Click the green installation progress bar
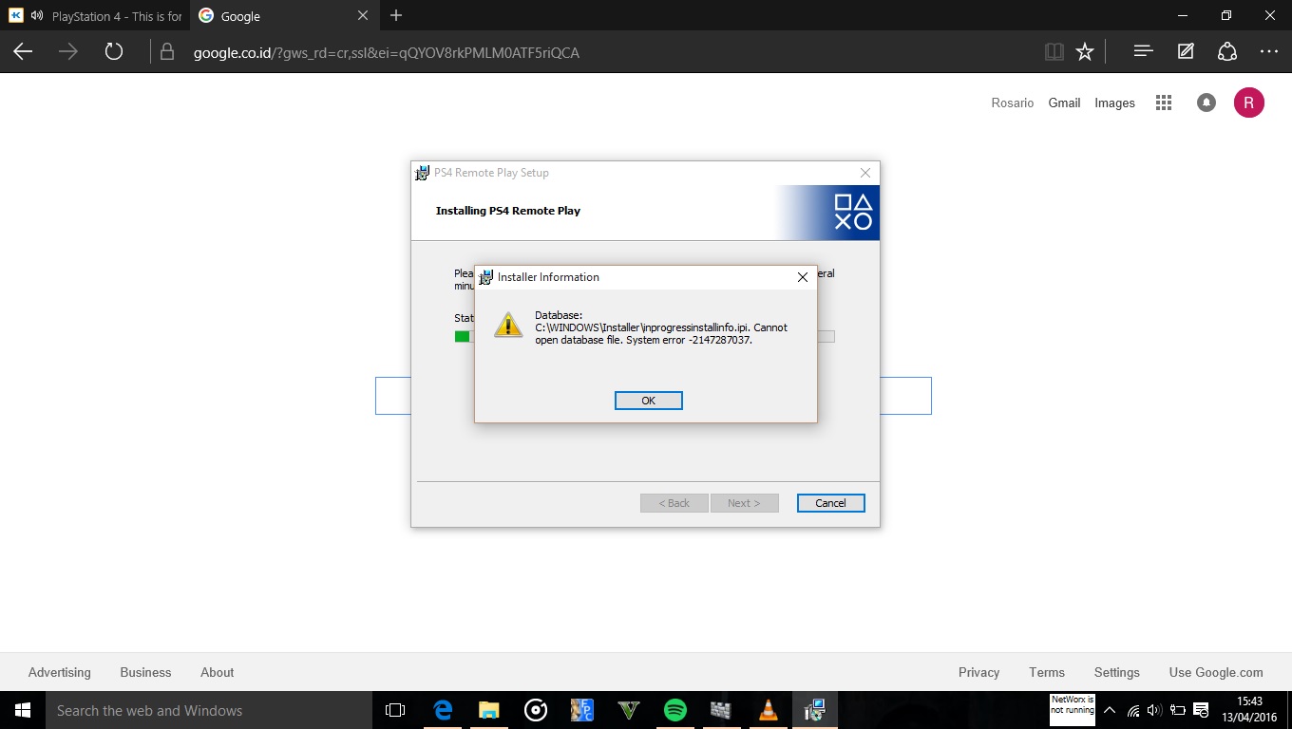This screenshot has height=729, width=1292. (462, 336)
